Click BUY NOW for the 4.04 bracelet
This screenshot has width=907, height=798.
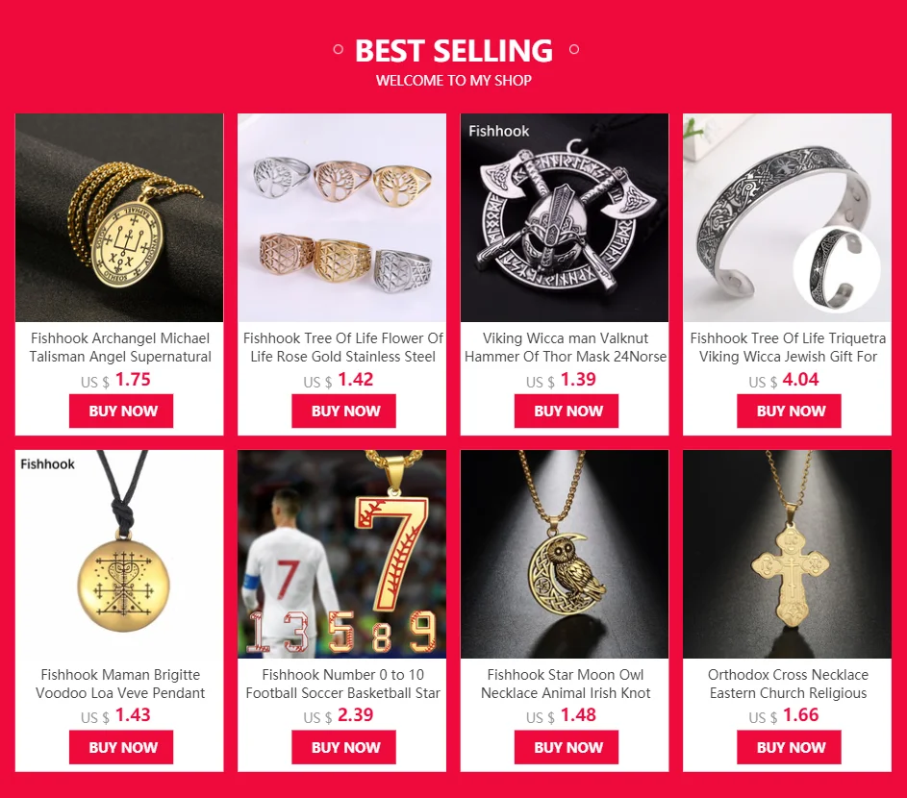[789, 411]
